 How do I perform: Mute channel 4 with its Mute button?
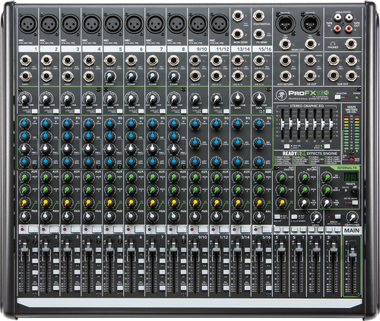point(97,229)
